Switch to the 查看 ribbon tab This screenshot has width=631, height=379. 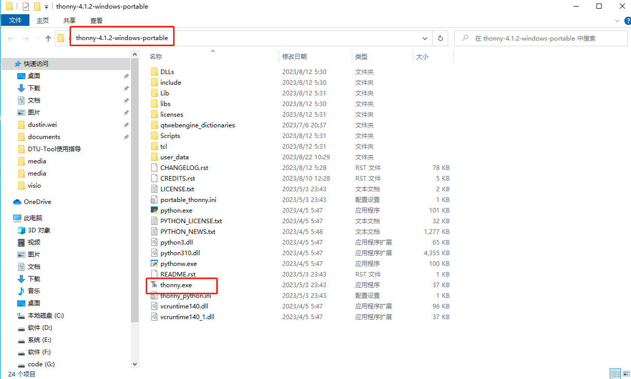click(x=96, y=20)
